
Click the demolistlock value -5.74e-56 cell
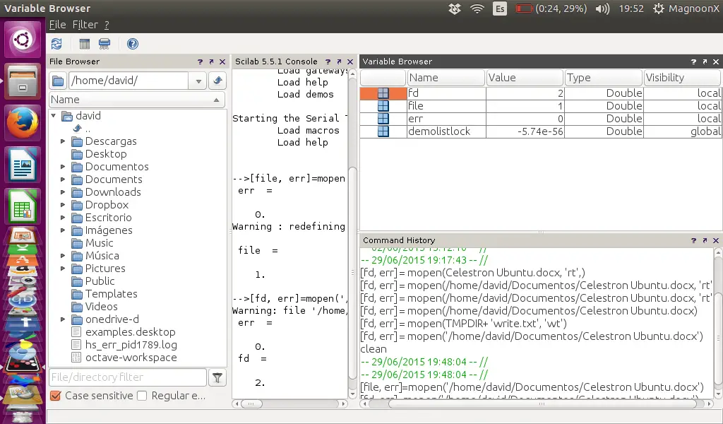(x=525, y=131)
